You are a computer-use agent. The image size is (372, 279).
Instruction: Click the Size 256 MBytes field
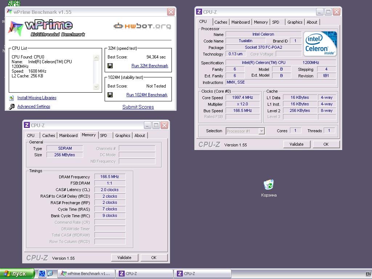coord(65,155)
